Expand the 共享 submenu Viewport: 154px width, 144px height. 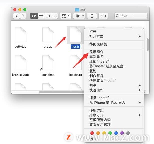pos(114,85)
